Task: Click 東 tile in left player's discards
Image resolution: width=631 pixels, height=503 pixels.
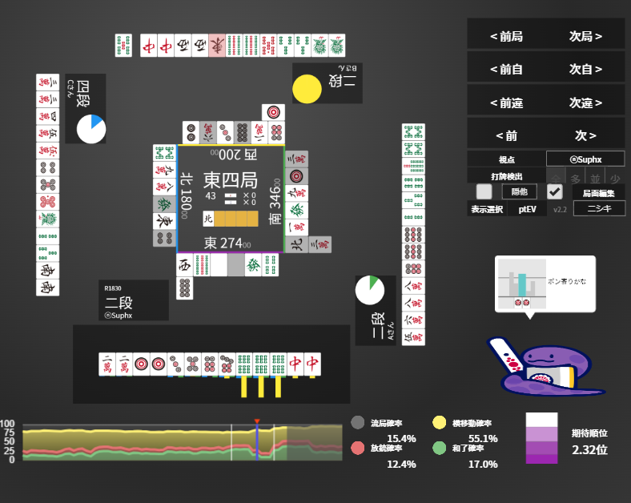Action: coord(164,221)
